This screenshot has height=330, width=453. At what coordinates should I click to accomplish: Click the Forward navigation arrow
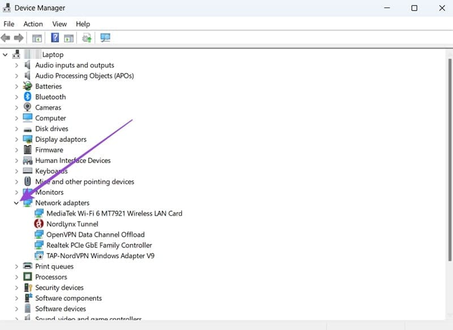(x=20, y=37)
